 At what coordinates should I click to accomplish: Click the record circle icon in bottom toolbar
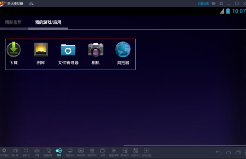(x=114, y=151)
